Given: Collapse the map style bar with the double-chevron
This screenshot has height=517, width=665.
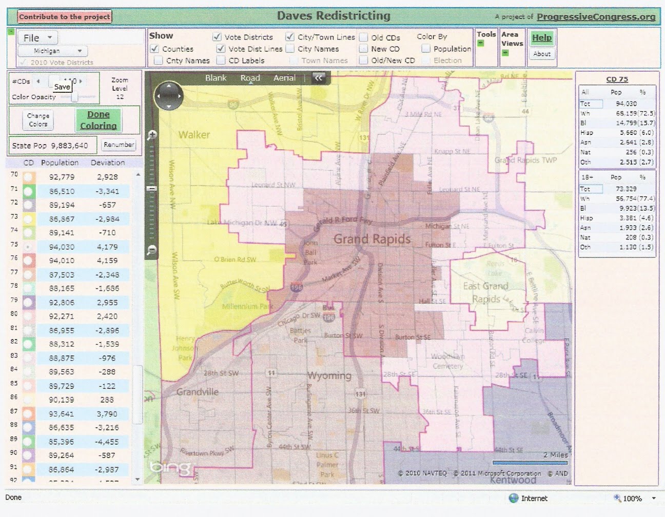Looking at the screenshot, I should click(x=319, y=78).
